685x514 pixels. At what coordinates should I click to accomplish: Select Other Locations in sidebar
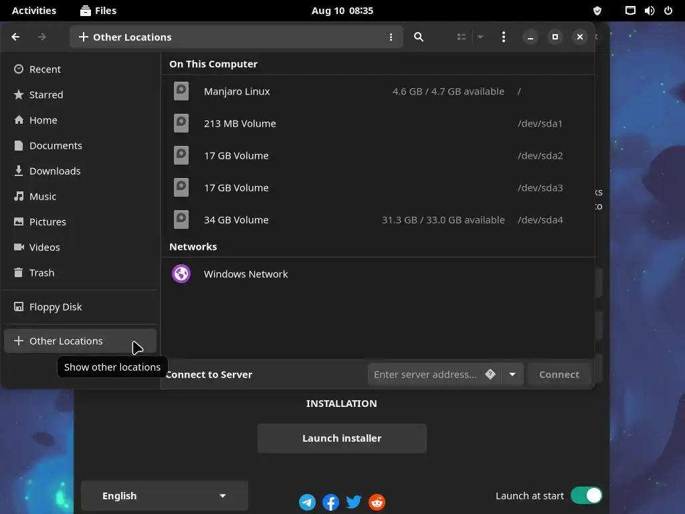[80, 341]
